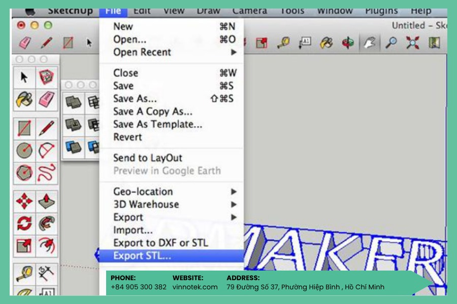Choose the Push/Pull tool in palette
The height and width of the screenshot is (304, 457).
point(47,201)
